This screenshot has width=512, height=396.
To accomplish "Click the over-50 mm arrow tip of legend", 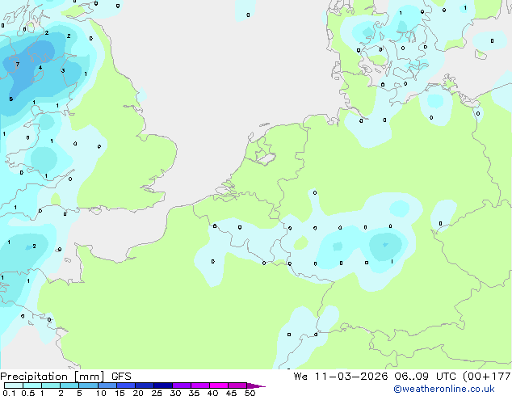I will 256,385.
